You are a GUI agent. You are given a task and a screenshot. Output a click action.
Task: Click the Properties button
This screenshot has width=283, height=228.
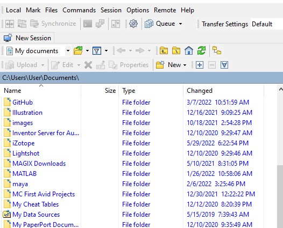tap(129, 65)
